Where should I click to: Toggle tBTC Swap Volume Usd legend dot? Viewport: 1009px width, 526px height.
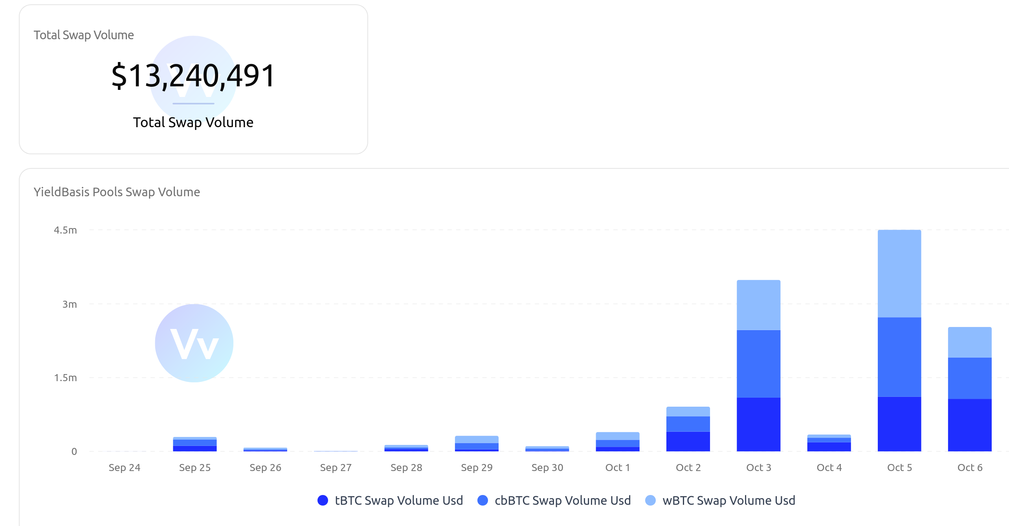click(x=323, y=500)
